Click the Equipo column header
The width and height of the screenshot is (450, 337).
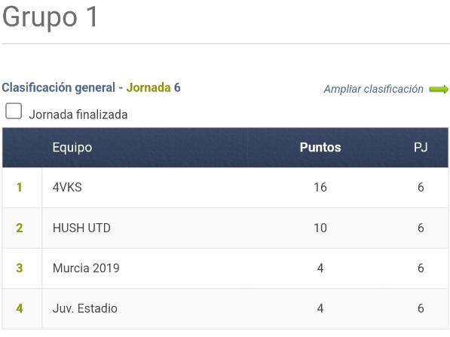coord(72,148)
